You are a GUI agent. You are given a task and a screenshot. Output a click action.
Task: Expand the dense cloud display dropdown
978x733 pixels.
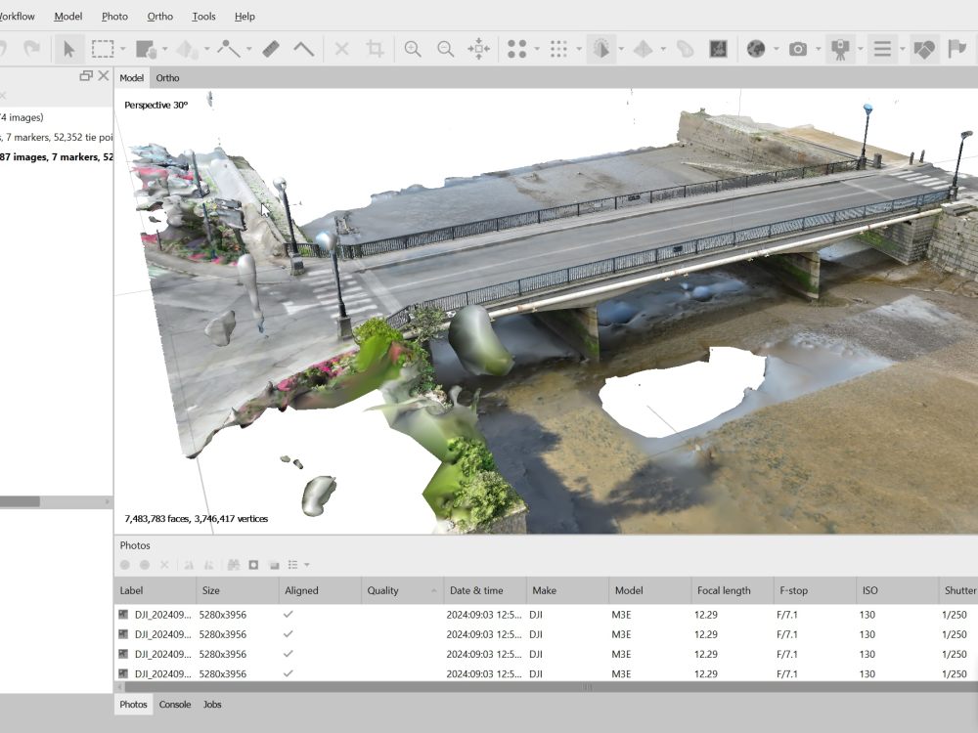pos(579,49)
